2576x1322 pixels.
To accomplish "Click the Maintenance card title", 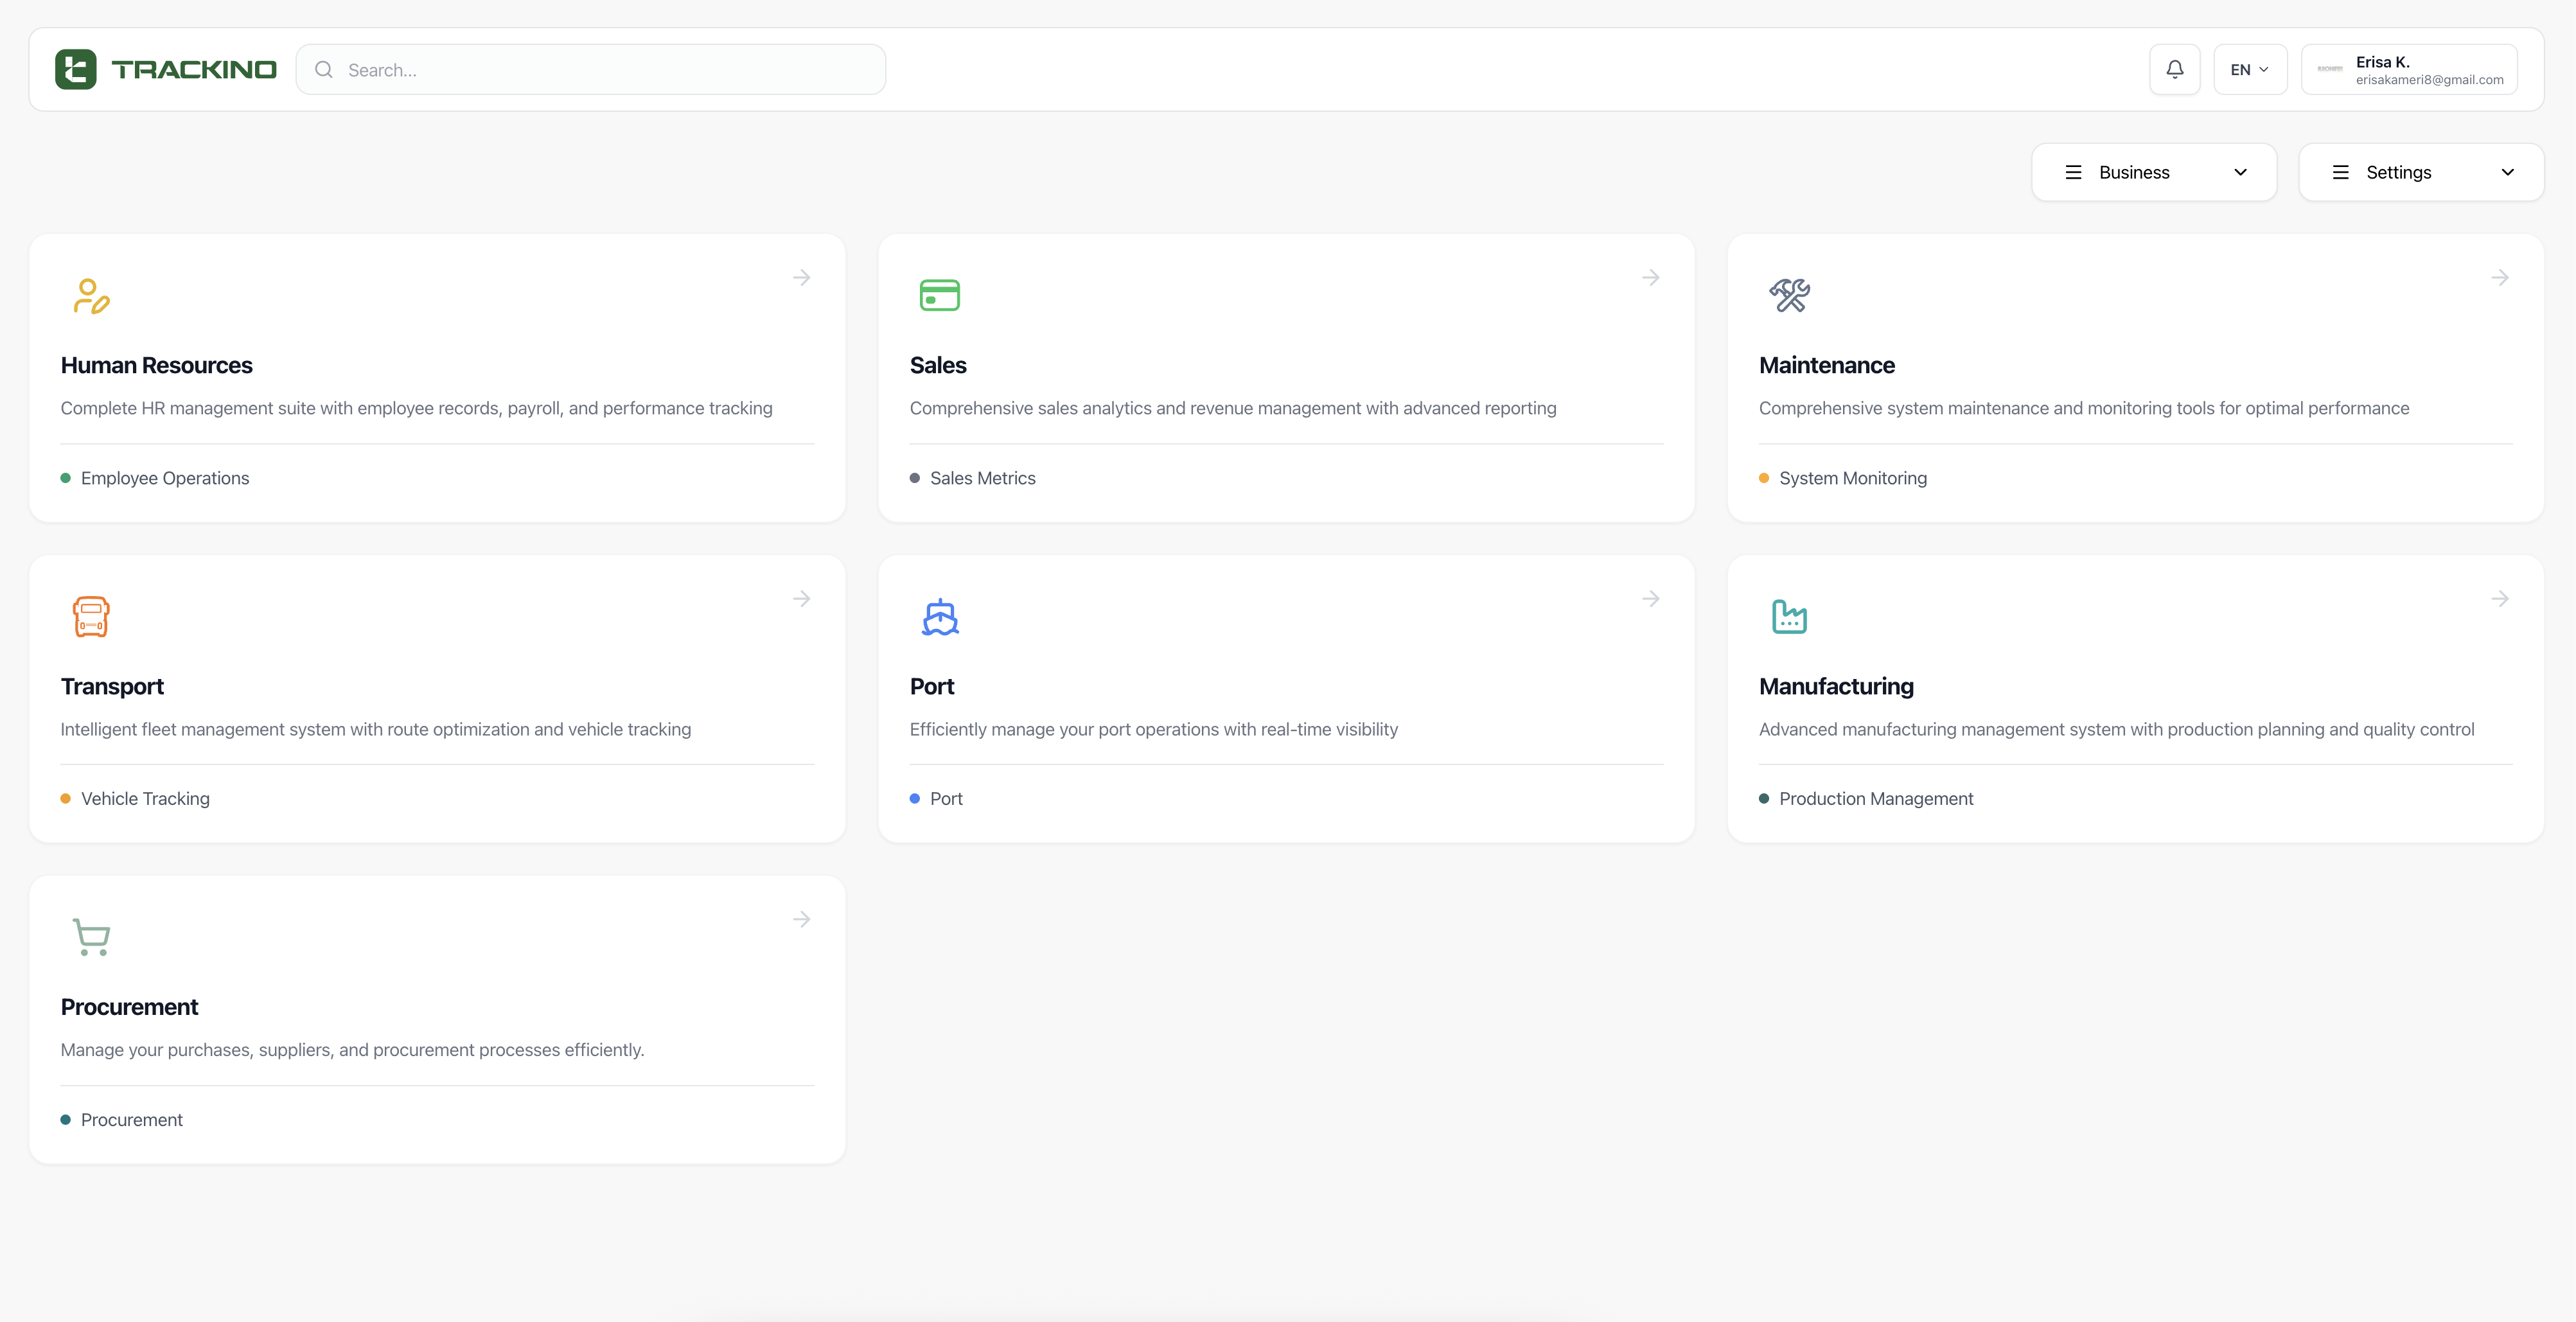I will [1827, 365].
